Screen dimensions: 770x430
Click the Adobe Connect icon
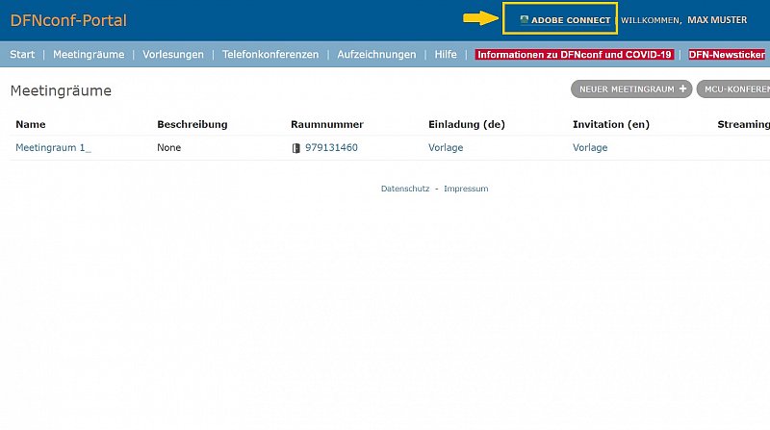pyautogui.click(x=524, y=19)
